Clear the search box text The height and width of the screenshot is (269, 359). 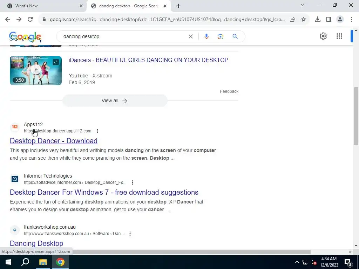[x=191, y=36]
